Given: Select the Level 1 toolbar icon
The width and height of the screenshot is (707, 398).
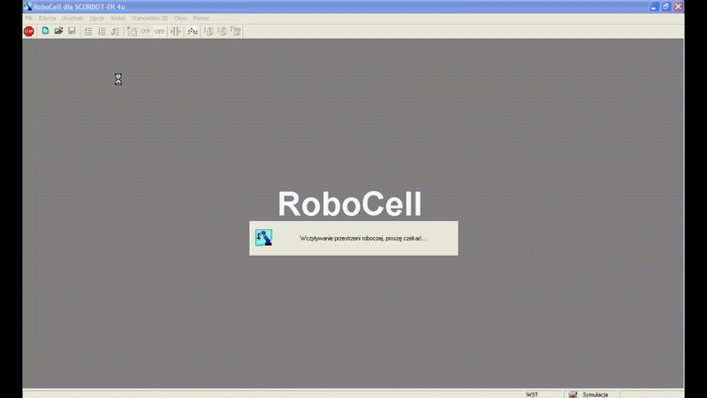Looking at the screenshot, I should tap(209, 31).
